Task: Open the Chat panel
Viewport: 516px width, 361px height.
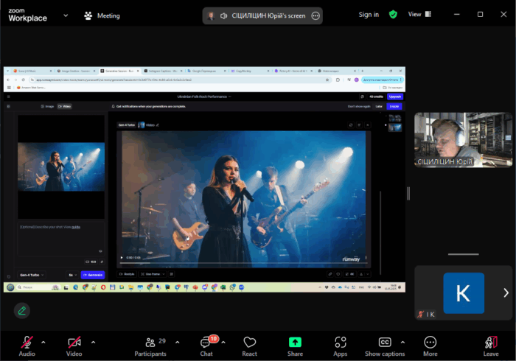Action: [x=206, y=343]
